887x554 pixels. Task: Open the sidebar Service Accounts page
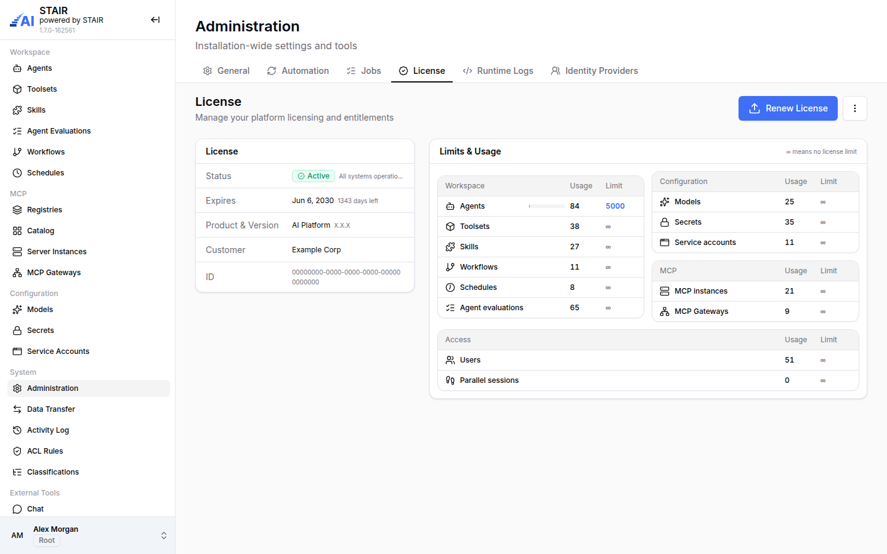pos(89,351)
